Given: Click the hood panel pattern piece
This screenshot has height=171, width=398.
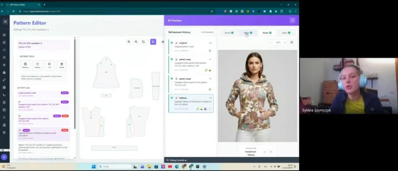Looking at the screenshot, I should click(136, 88).
